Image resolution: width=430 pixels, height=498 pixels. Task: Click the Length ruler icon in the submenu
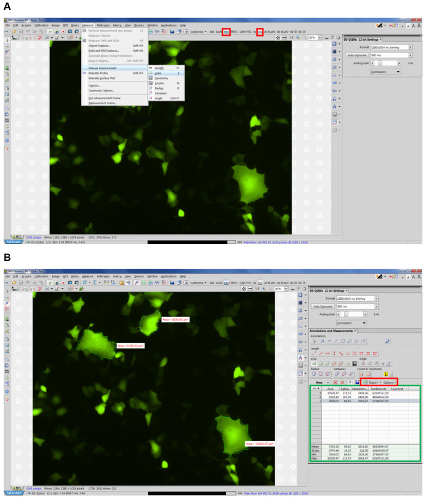[x=151, y=67]
